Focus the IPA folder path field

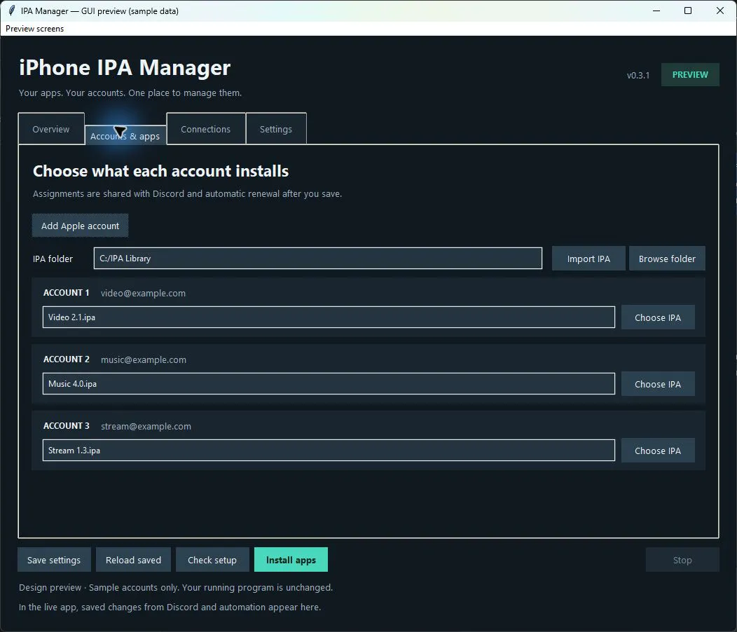click(318, 258)
